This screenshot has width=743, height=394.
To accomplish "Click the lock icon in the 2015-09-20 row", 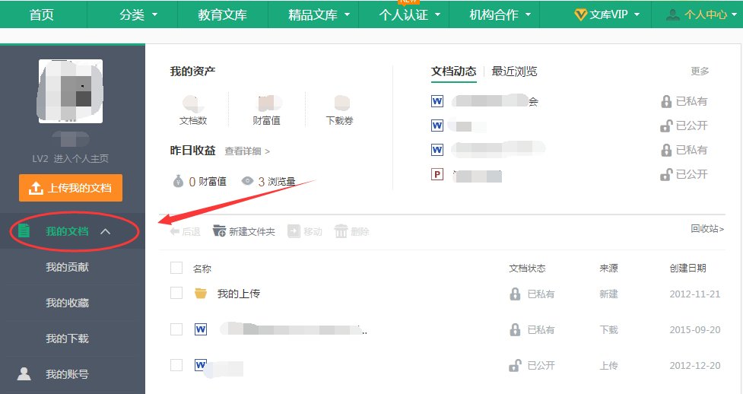I will click(515, 329).
